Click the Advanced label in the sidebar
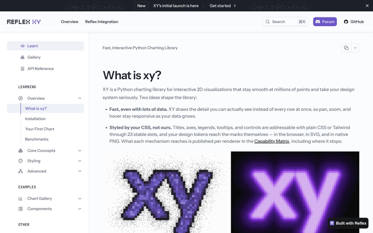This screenshot has width=373, height=233. tap(36, 171)
